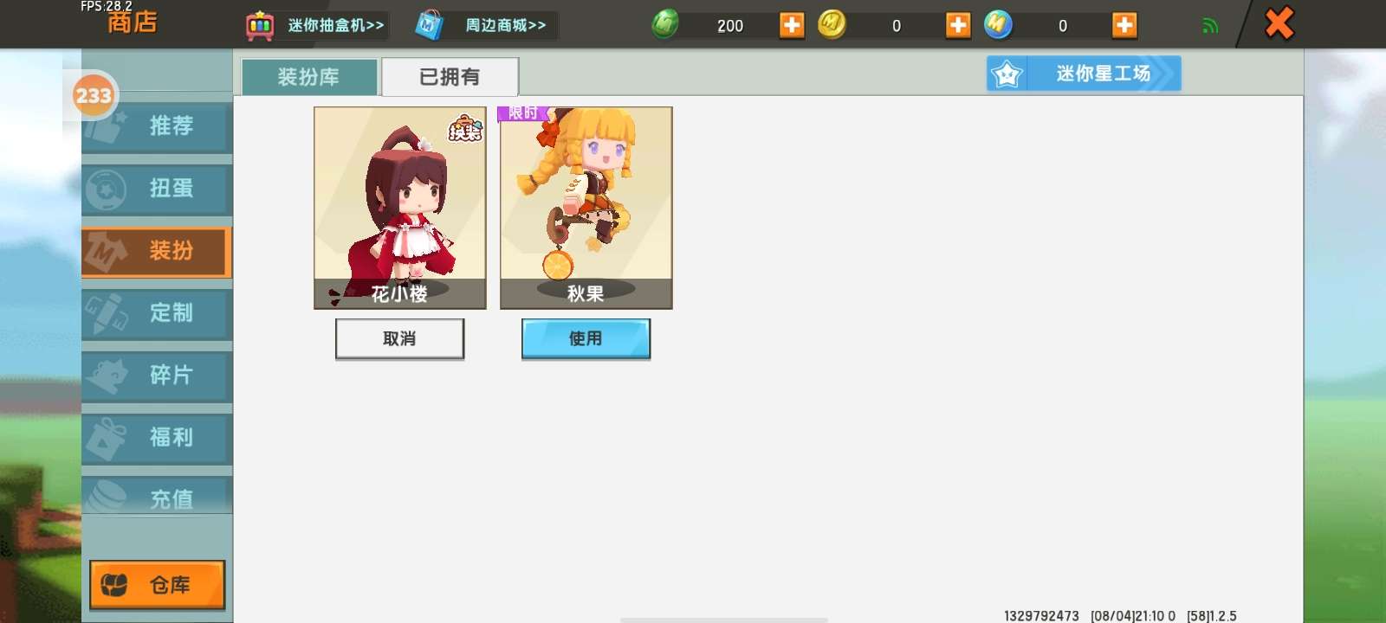Open the 扭蛋 gacha category
The height and width of the screenshot is (623, 1386).
point(157,189)
